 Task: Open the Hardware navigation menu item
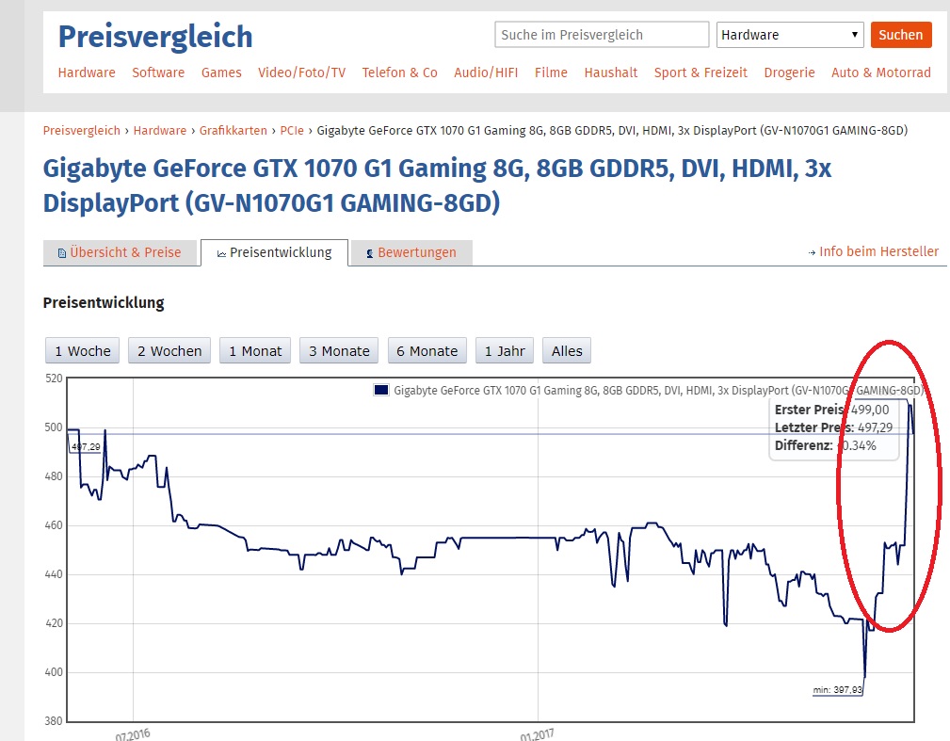pos(87,72)
